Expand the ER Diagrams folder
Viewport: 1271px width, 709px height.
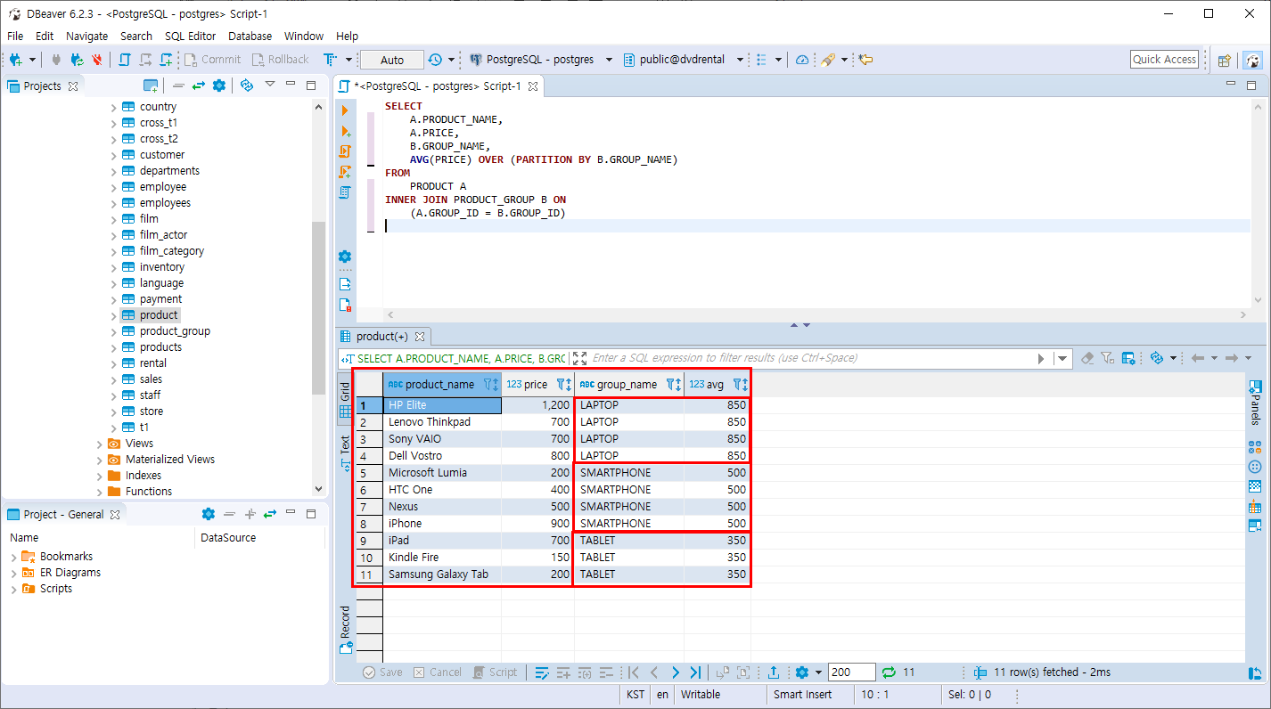13,573
